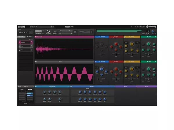The image size is (174, 130).
Task: Open the DrumGAN layer's filter Off dropdown
Action: [x=137, y=42]
